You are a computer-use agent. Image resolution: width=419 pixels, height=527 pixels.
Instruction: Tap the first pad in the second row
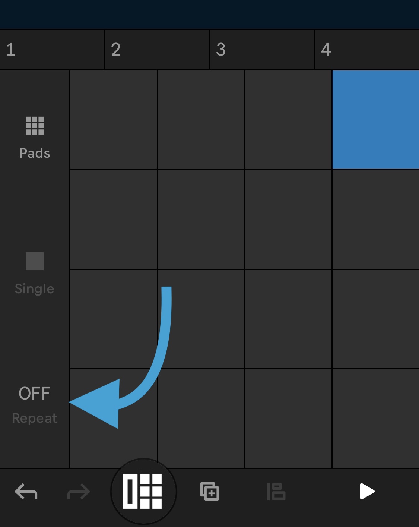[114, 220]
